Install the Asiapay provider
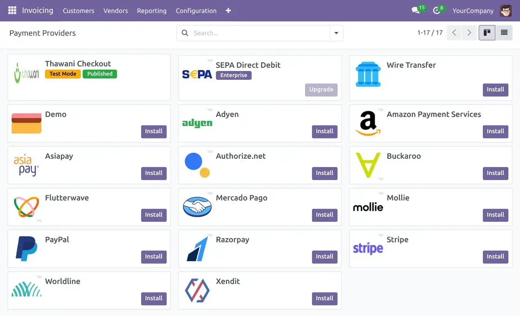 [x=154, y=173]
